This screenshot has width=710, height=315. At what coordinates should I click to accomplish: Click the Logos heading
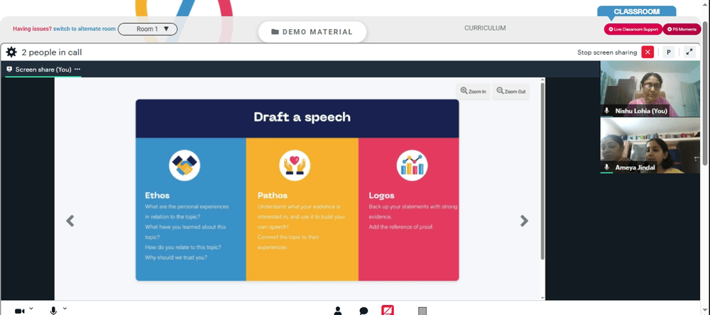(382, 196)
